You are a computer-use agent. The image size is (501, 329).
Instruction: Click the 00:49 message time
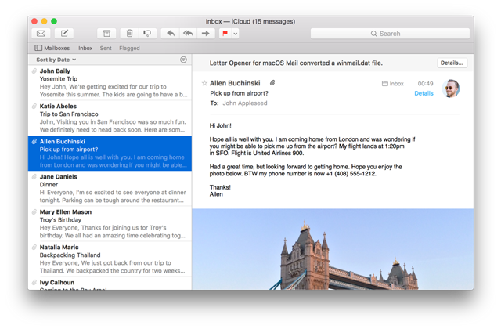pyautogui.click(x=425, y=84)
